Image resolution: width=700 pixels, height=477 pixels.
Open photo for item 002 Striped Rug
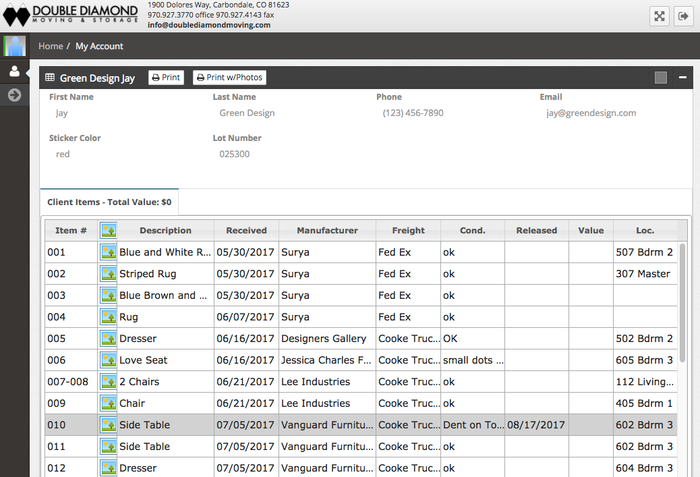(x=108, y=274)
